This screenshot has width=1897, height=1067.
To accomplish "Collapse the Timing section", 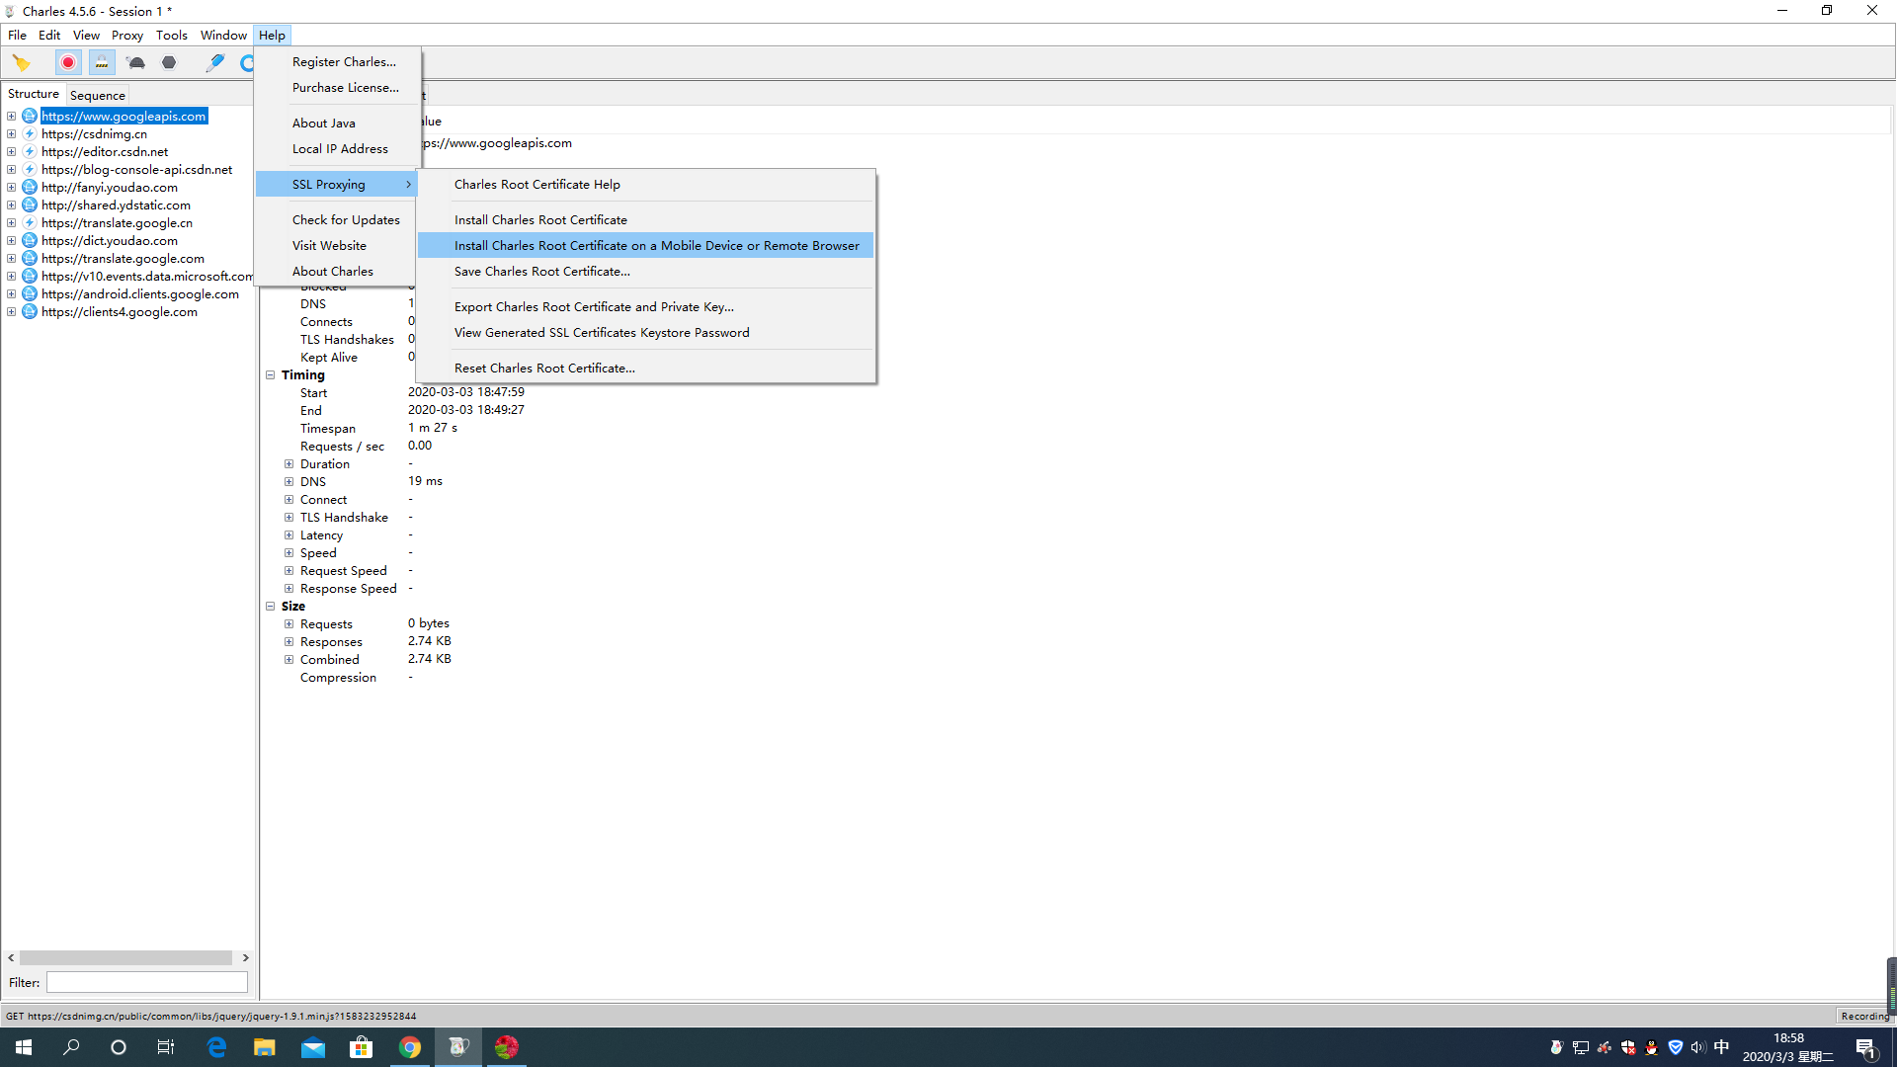I will (x=270, y=375).
